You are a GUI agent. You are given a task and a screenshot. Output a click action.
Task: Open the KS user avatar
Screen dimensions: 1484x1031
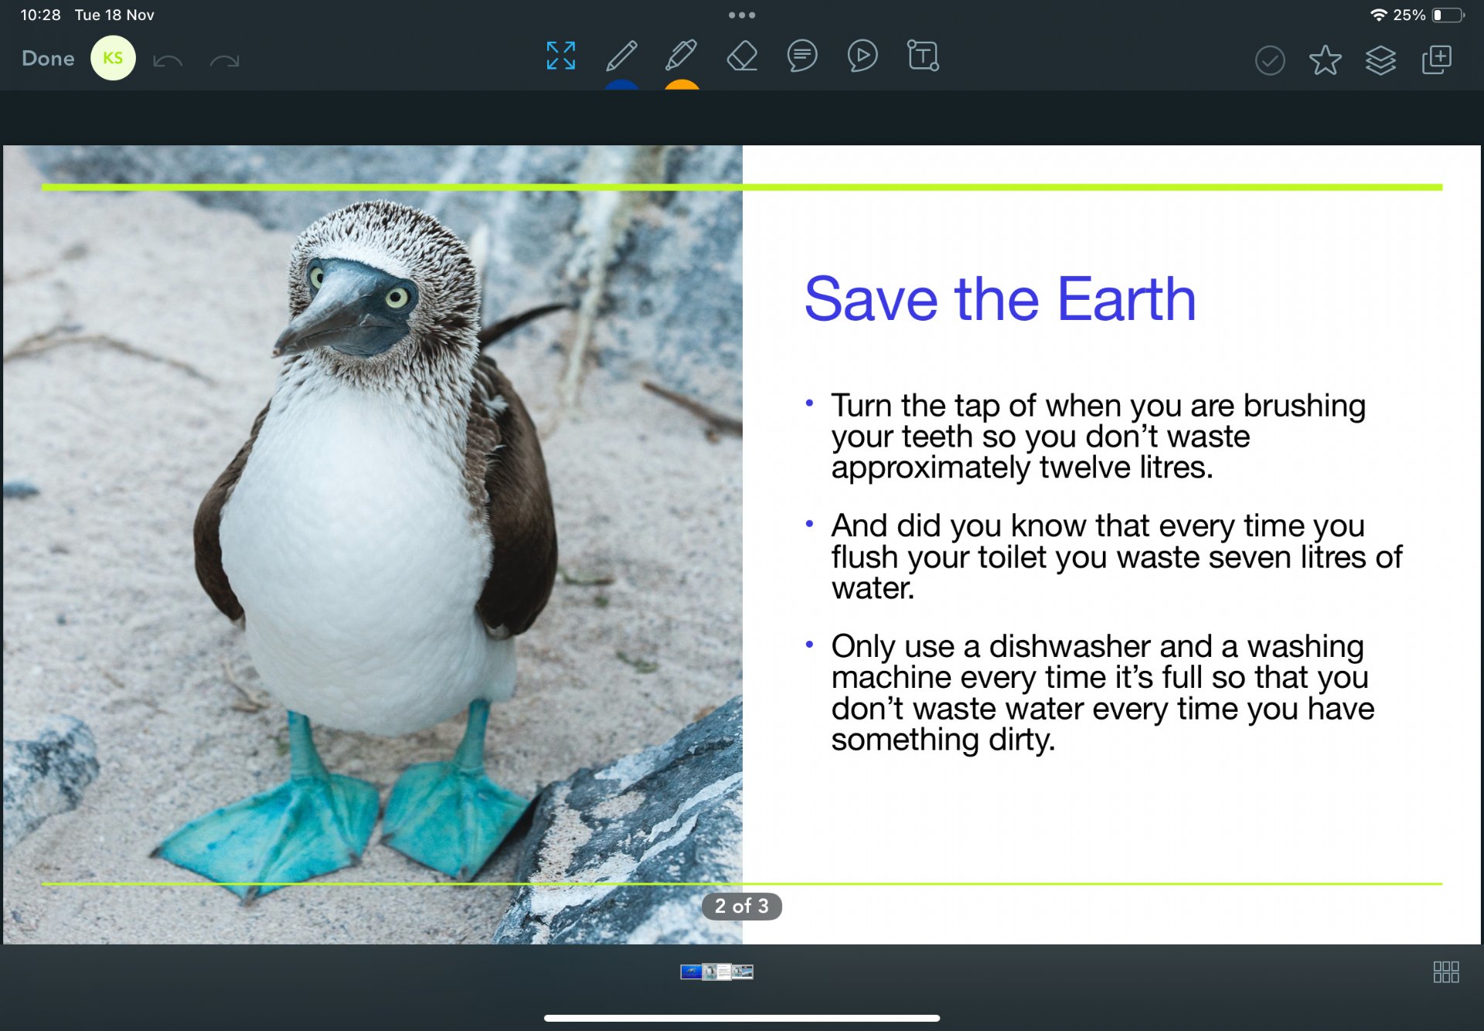tap(113, 59)
